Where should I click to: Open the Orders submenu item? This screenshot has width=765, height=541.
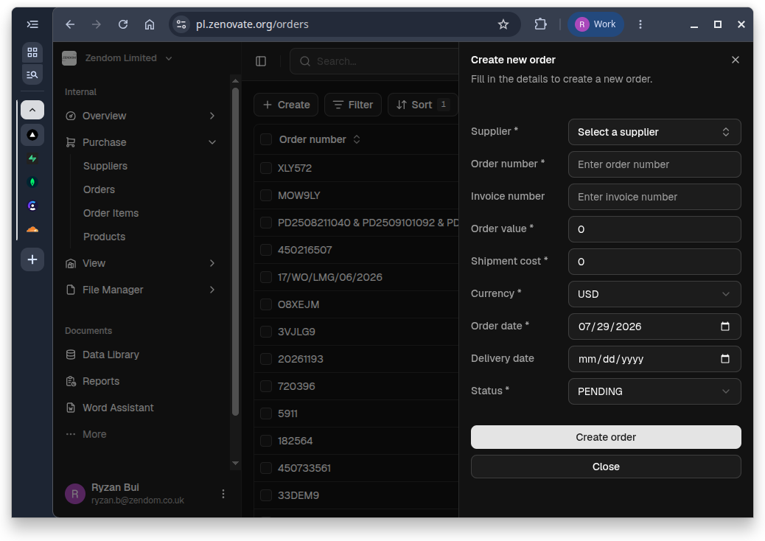coord(99,189)
